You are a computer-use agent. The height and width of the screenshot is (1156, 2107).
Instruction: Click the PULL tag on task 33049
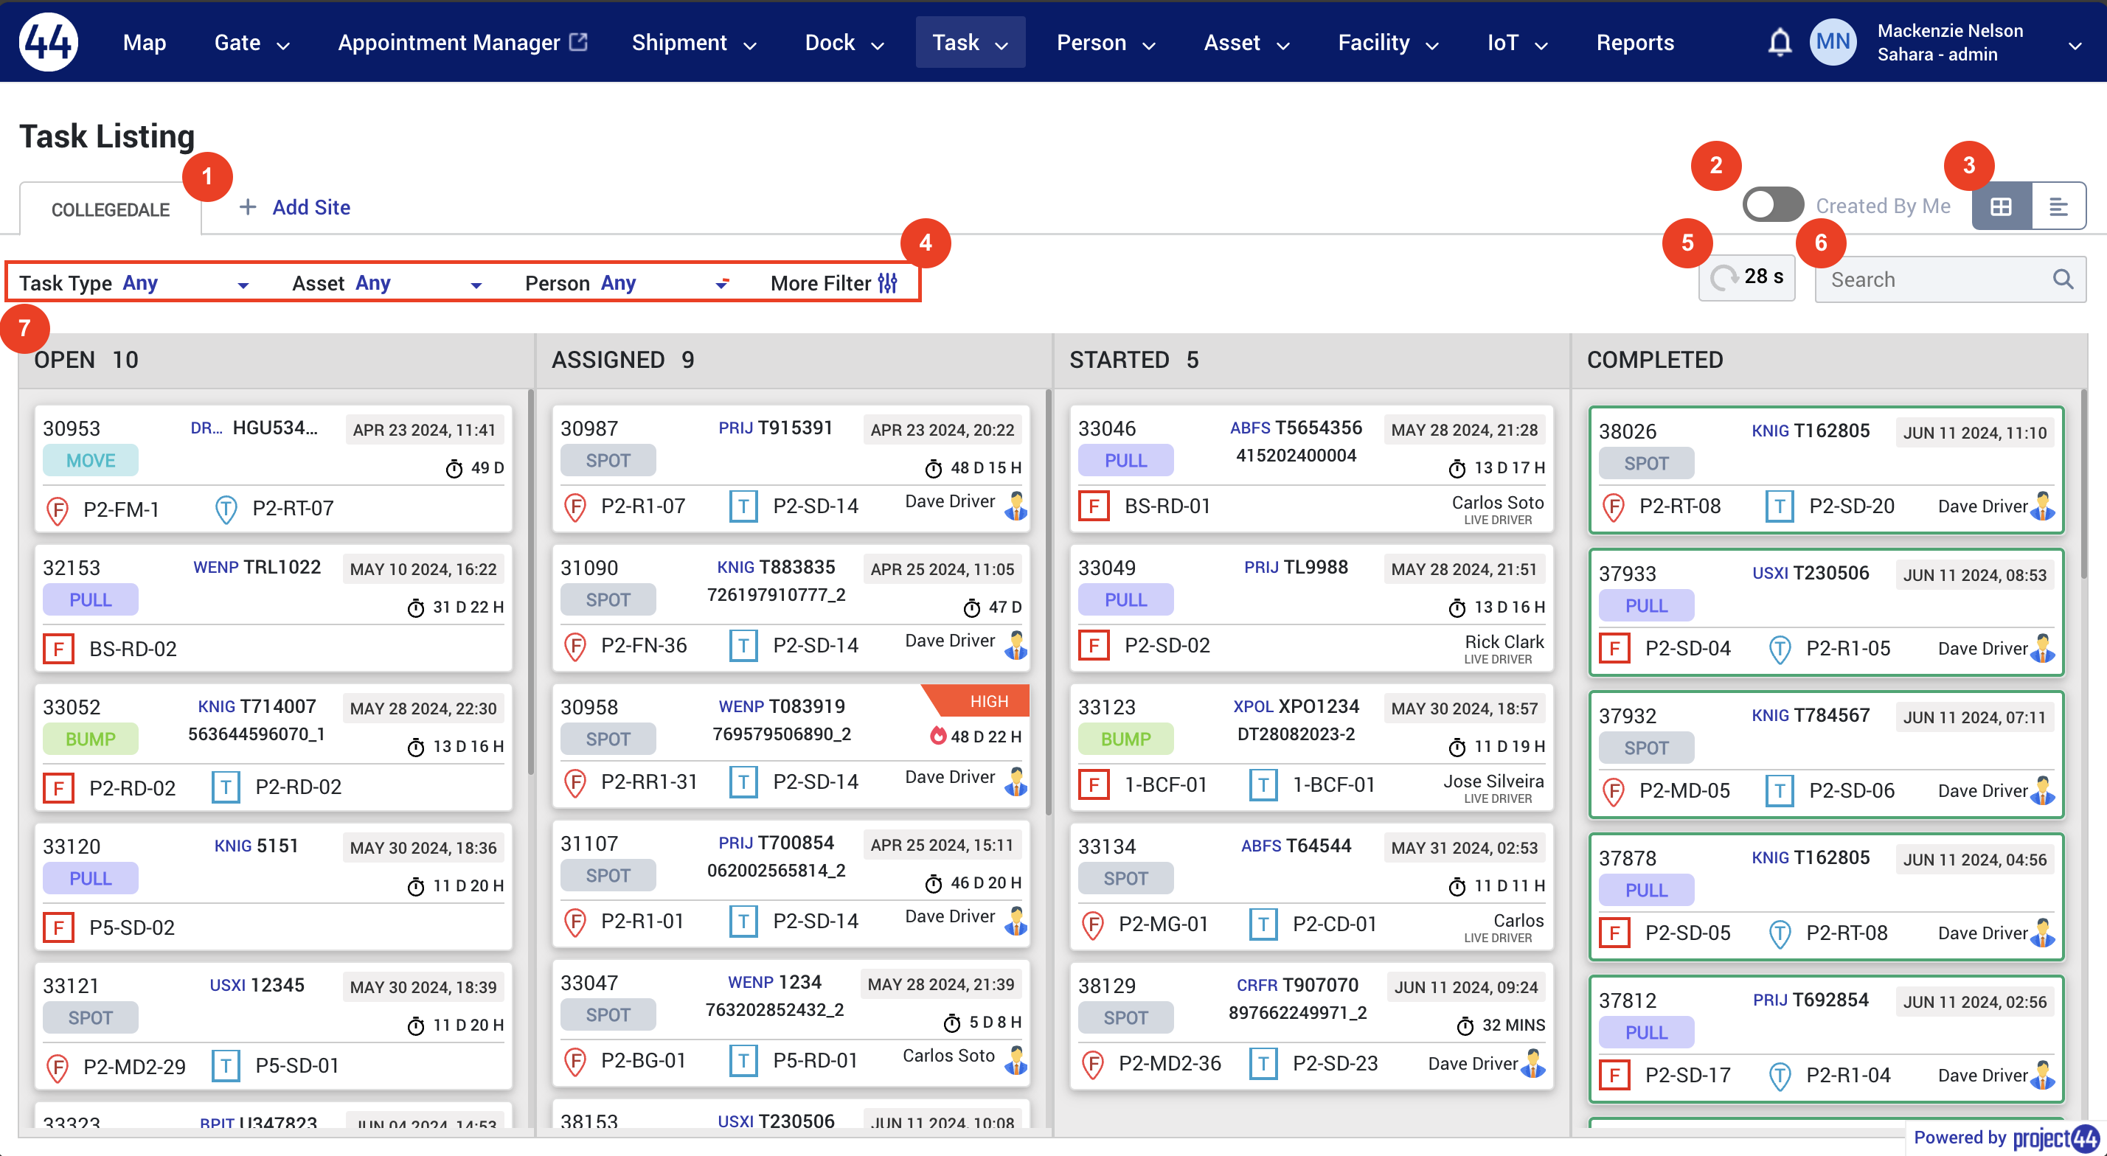tap(1125, 599)
